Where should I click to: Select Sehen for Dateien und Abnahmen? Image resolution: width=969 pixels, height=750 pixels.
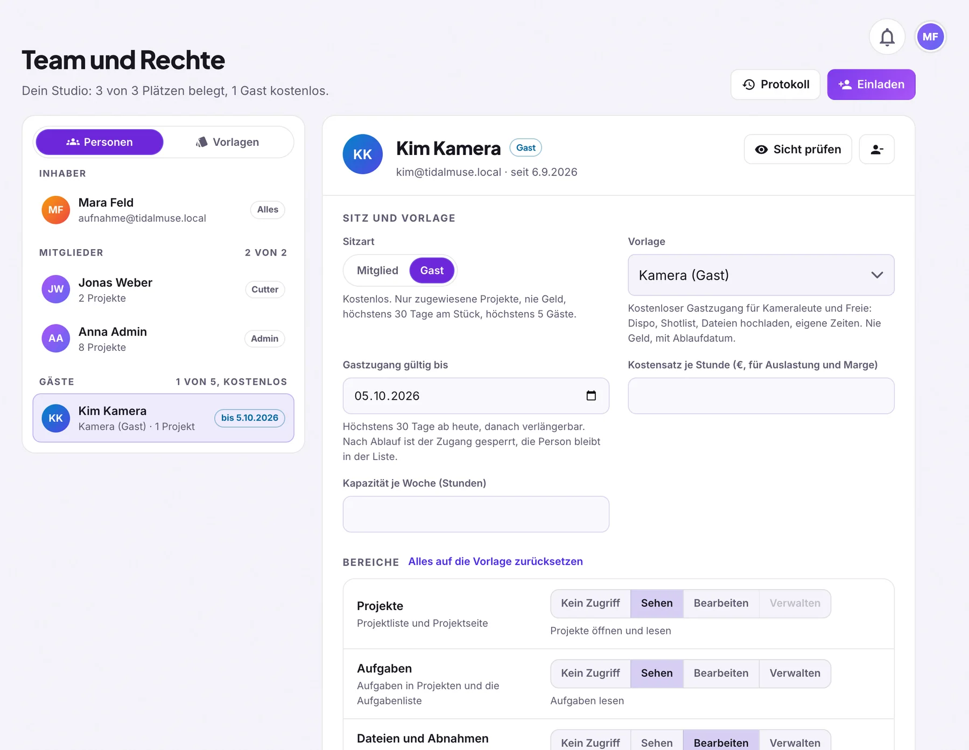[657, 741]
